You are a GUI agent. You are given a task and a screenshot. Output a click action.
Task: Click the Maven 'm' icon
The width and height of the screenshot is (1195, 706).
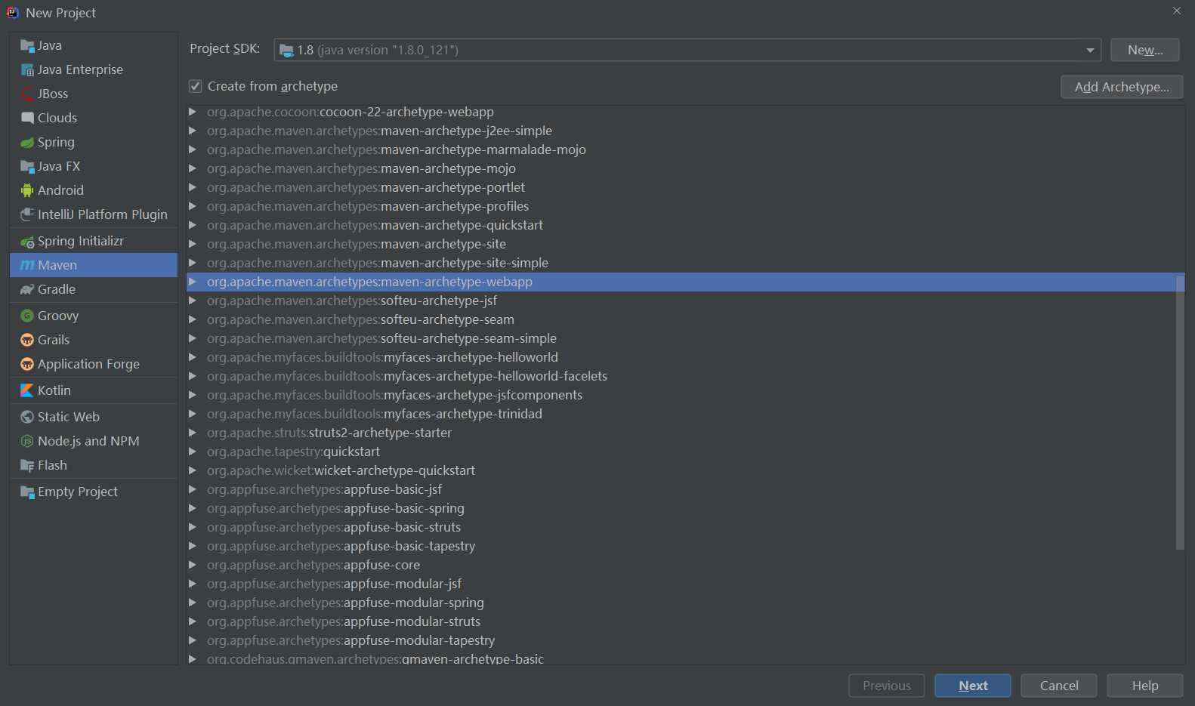point(27,266)
